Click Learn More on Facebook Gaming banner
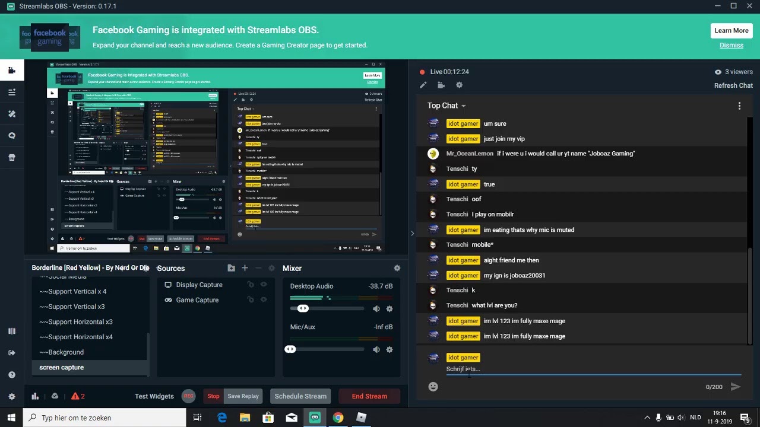Image resolution: width=760 pixels, height=427 pixels. point(731,31)
